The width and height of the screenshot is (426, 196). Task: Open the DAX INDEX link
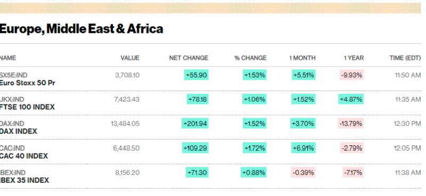pos(19,132)
